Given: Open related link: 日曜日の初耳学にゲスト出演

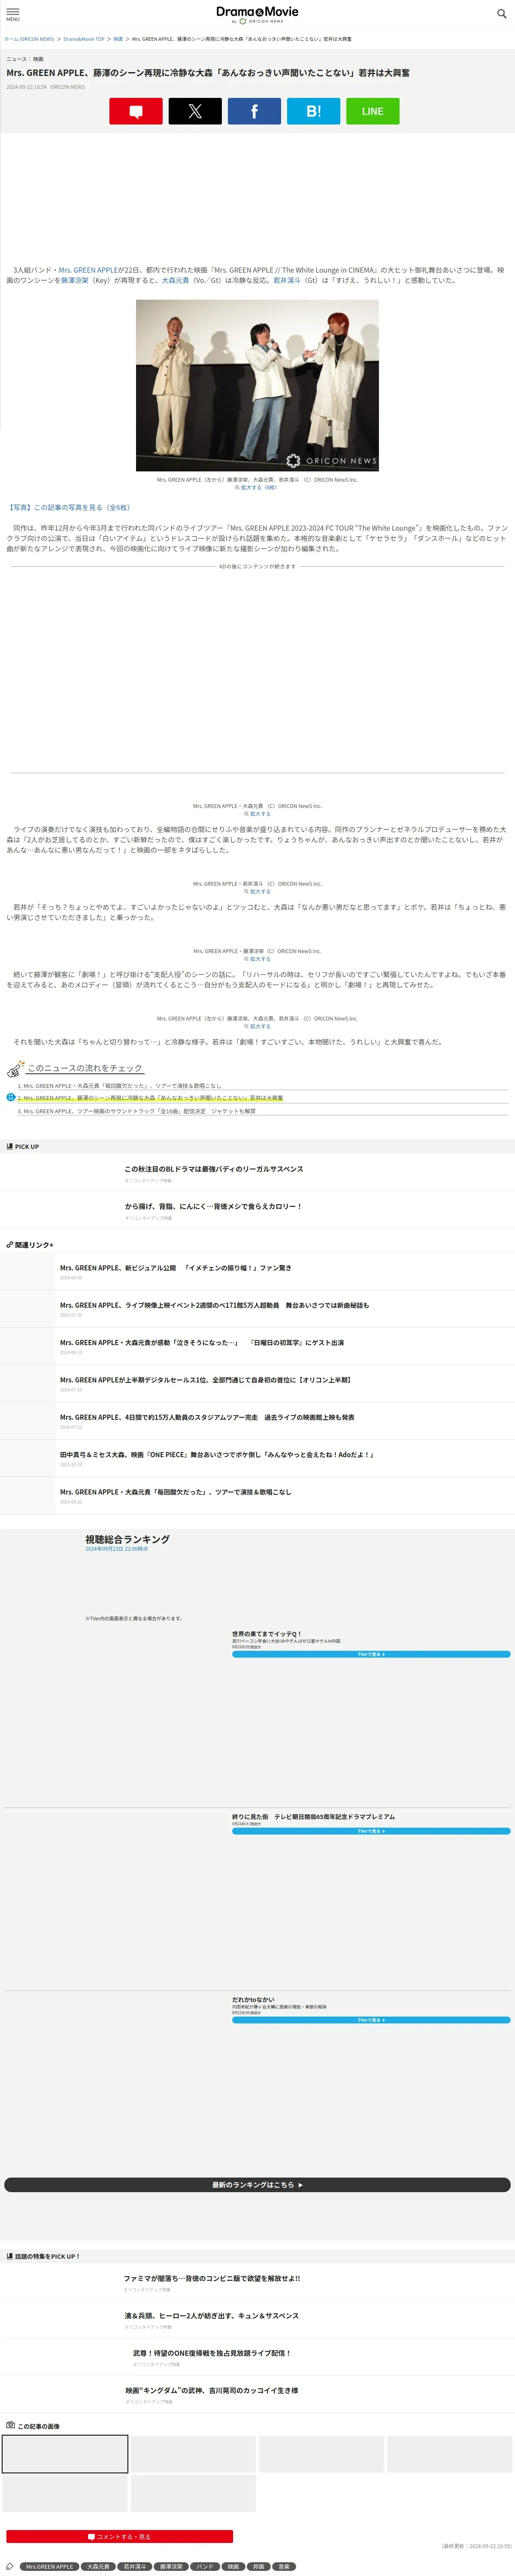Looking at the screenshot, I should (x=202, y=1342).
